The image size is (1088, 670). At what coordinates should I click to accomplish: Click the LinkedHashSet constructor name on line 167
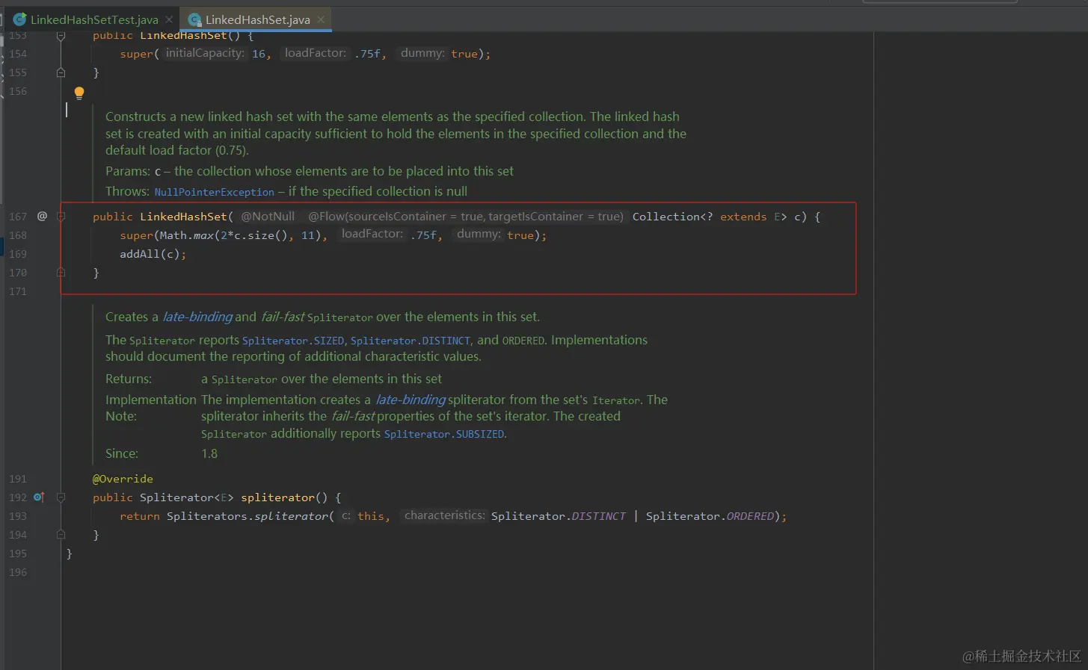tap(183, 217)
